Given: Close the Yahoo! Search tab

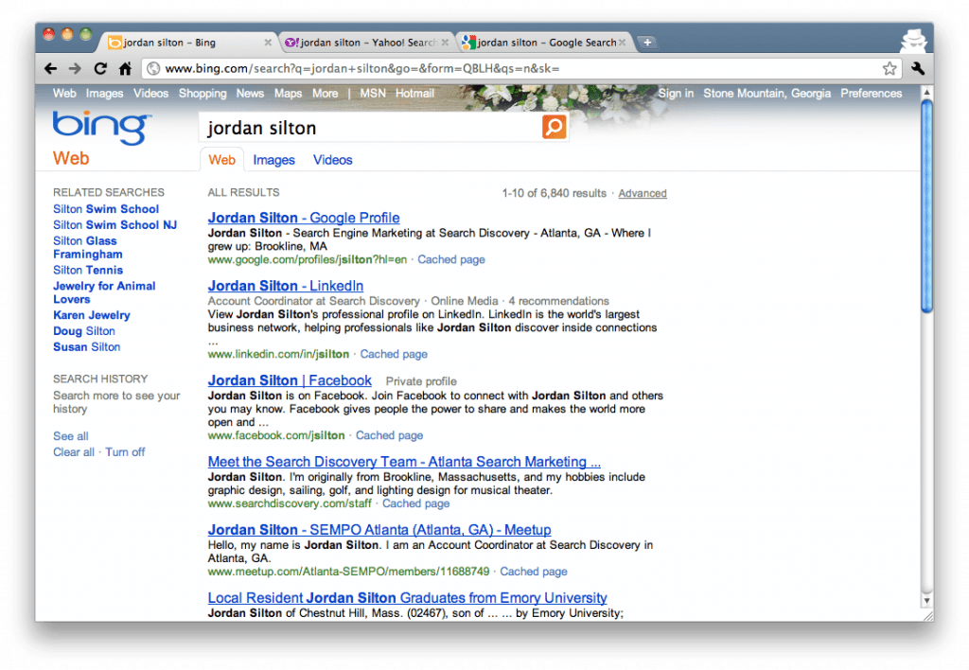Looking at the screenshot, I should pyautogui.click(x=445, y=43).
